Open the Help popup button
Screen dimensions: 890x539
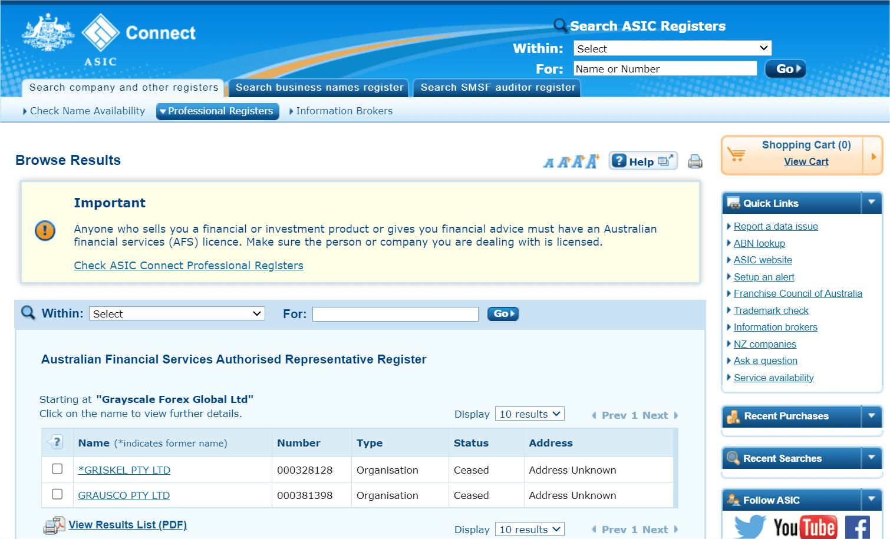643,161
